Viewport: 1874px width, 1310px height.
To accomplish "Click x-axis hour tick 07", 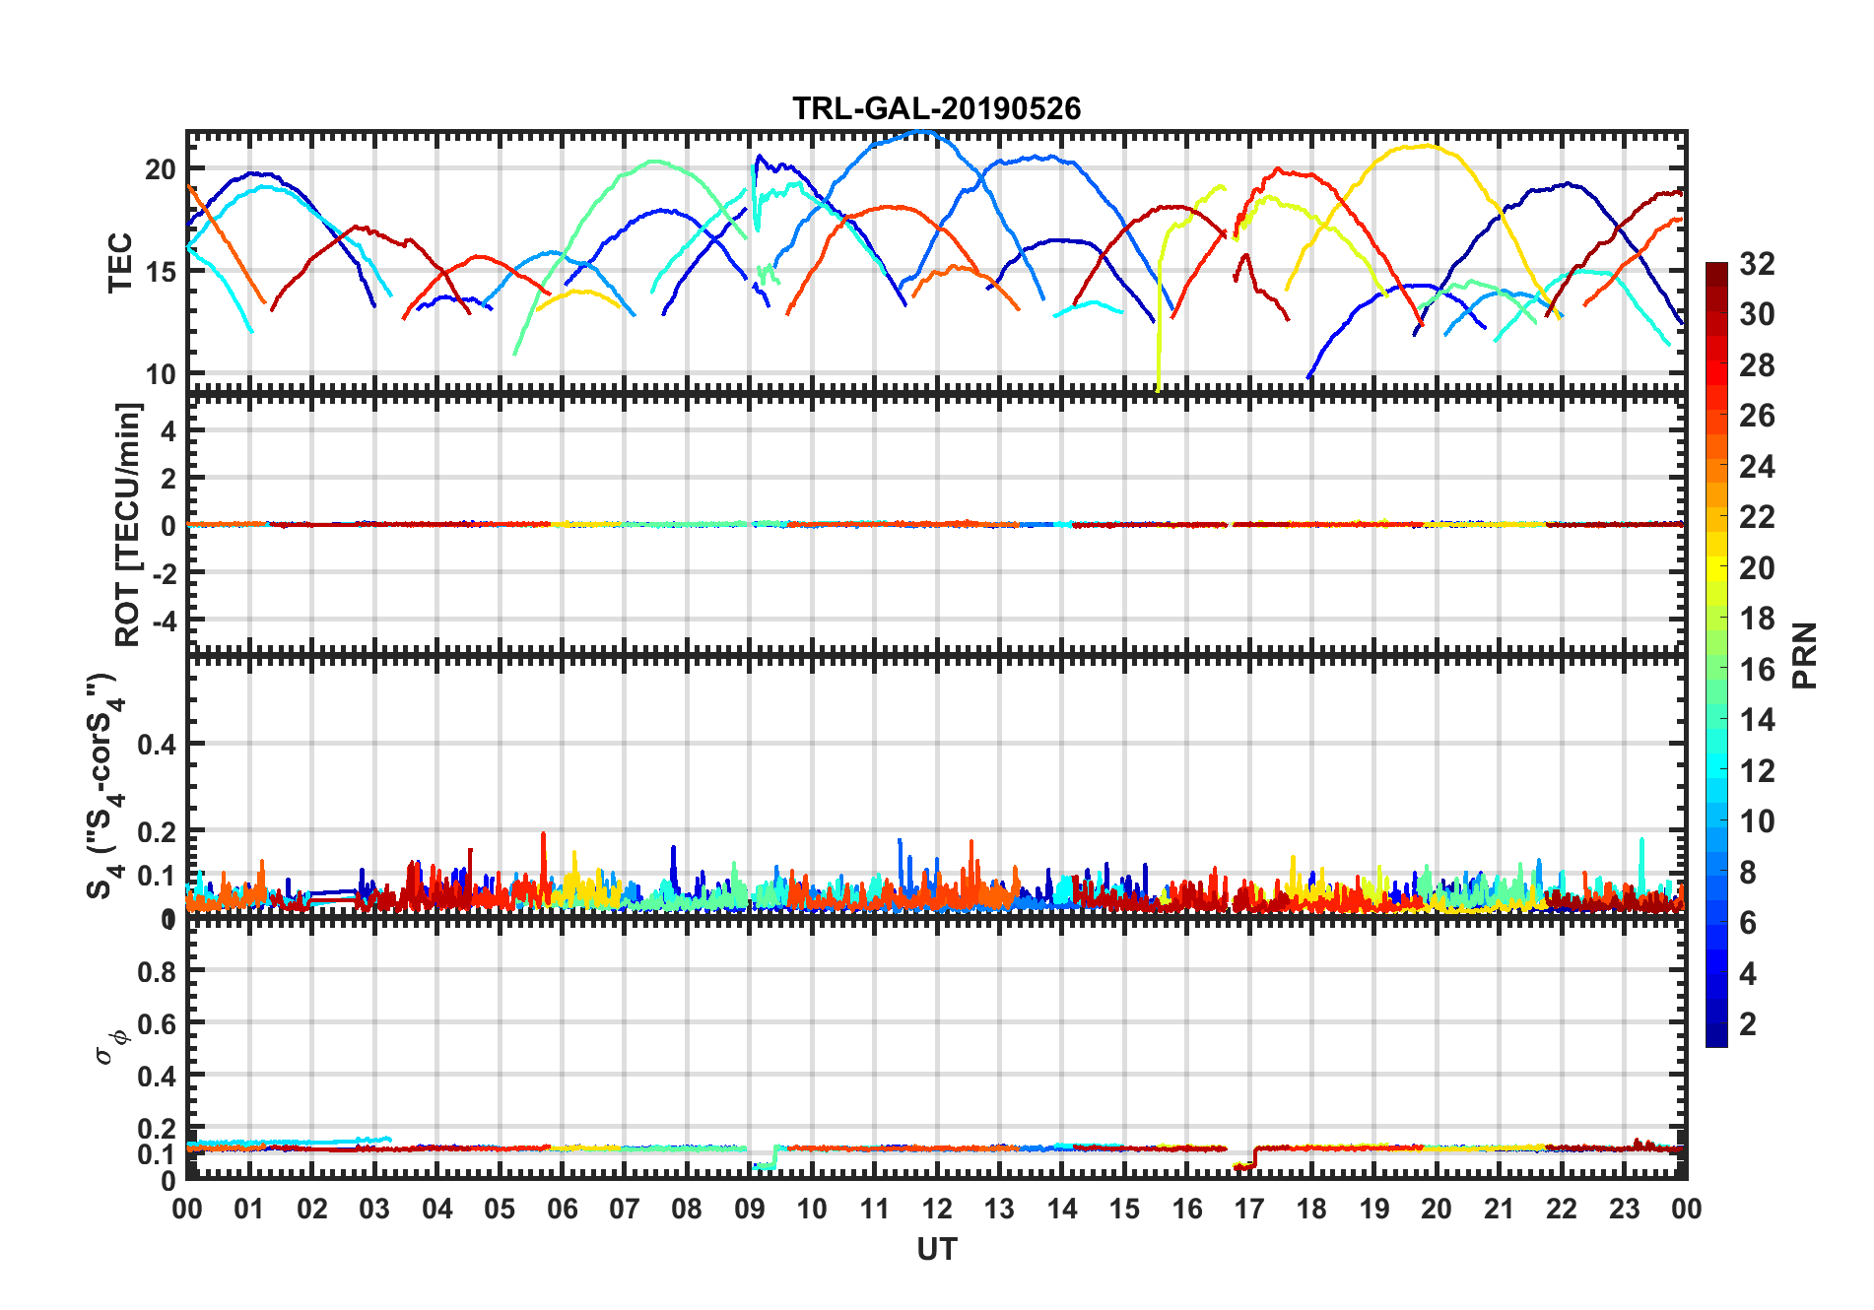I will [625, 1209].
